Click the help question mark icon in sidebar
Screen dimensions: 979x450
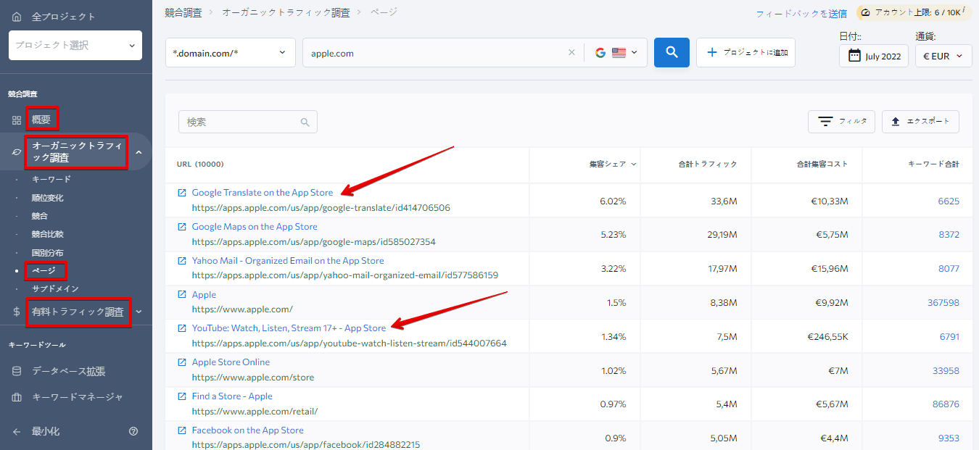133,431
